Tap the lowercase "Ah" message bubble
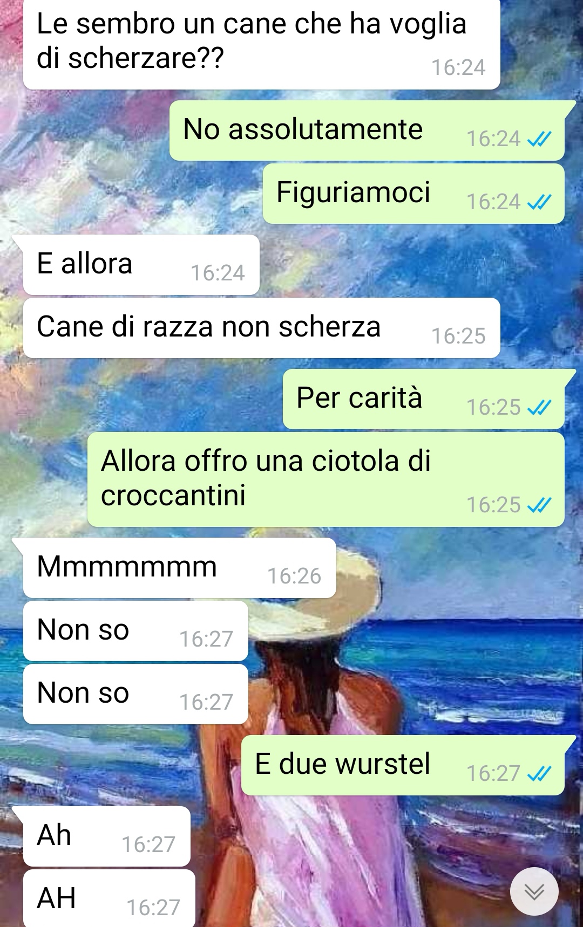Screen dimensions: 583x927 click(107, 836)
